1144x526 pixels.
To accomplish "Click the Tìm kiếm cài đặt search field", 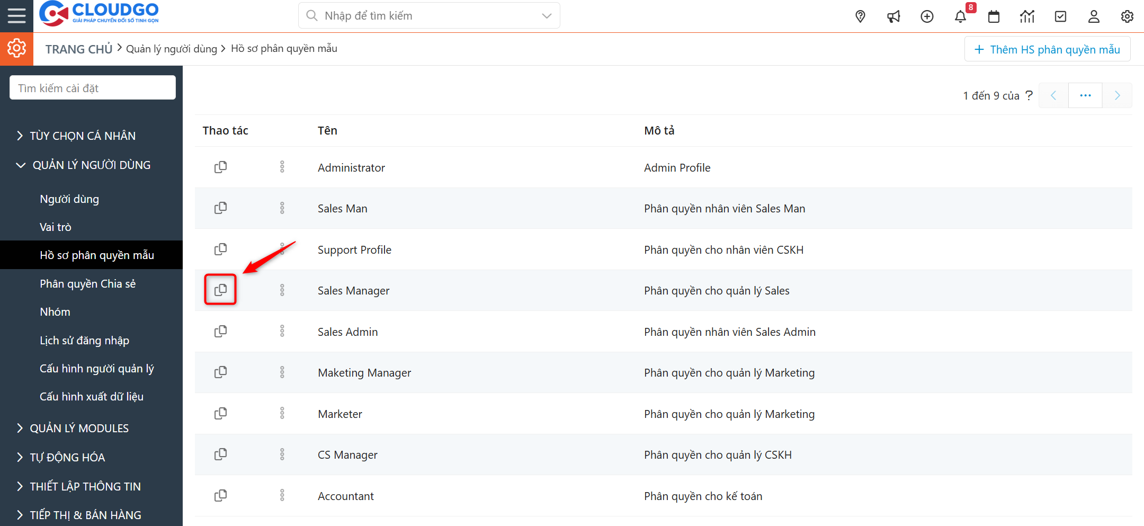I will pyautogui.click(x=93, y=88).
